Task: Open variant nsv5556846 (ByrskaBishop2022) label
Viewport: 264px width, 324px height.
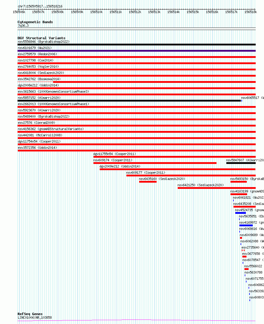Action: pos(44,42)
